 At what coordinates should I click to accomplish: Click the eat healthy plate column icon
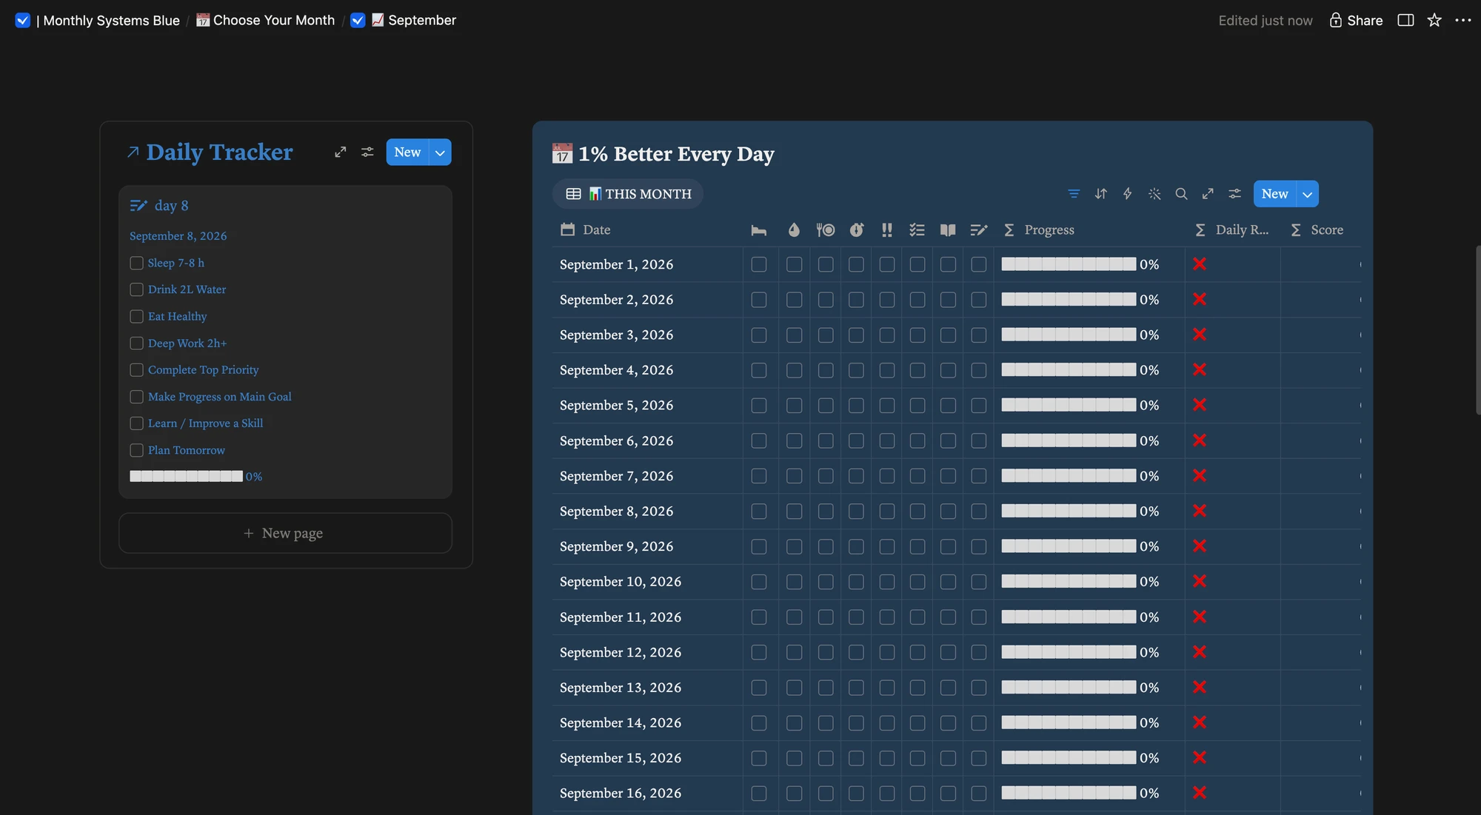click(x=826, y=230)
